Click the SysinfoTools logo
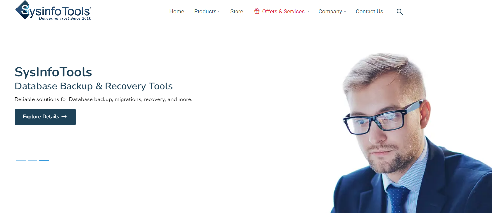This screenshot has height=213, width=492. (53, 10)
